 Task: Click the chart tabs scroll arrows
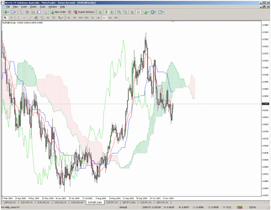267,202
